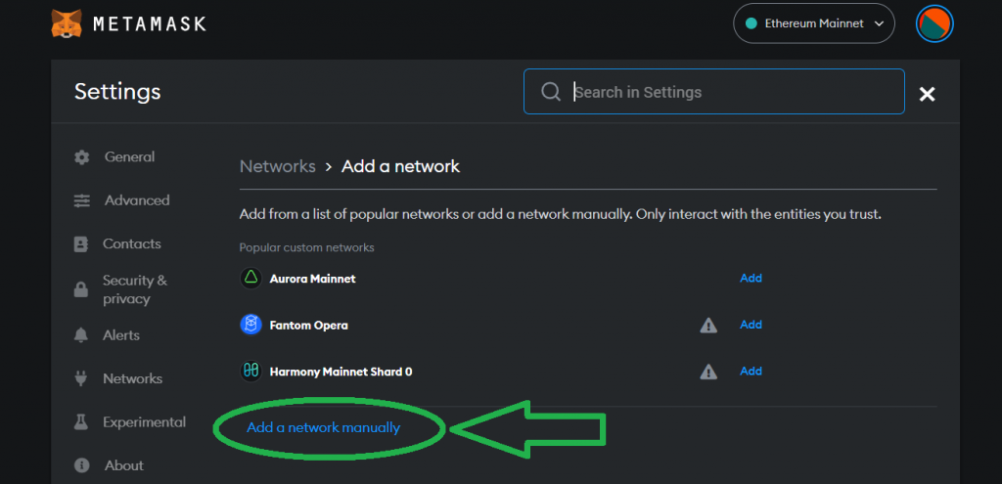The image size is (1002, 484).
Task: Click the Security lock icon
Action: [81, 289]
